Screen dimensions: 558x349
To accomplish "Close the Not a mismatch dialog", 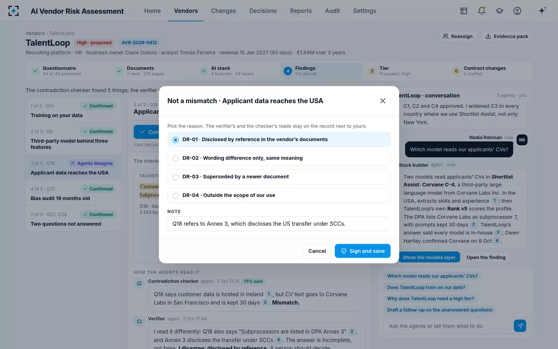I will click(x=382, y=101).
